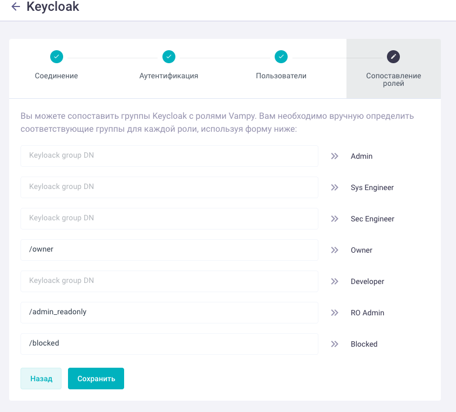
Task: Click the field containing /admin_readonly
Action: [169, 313]
